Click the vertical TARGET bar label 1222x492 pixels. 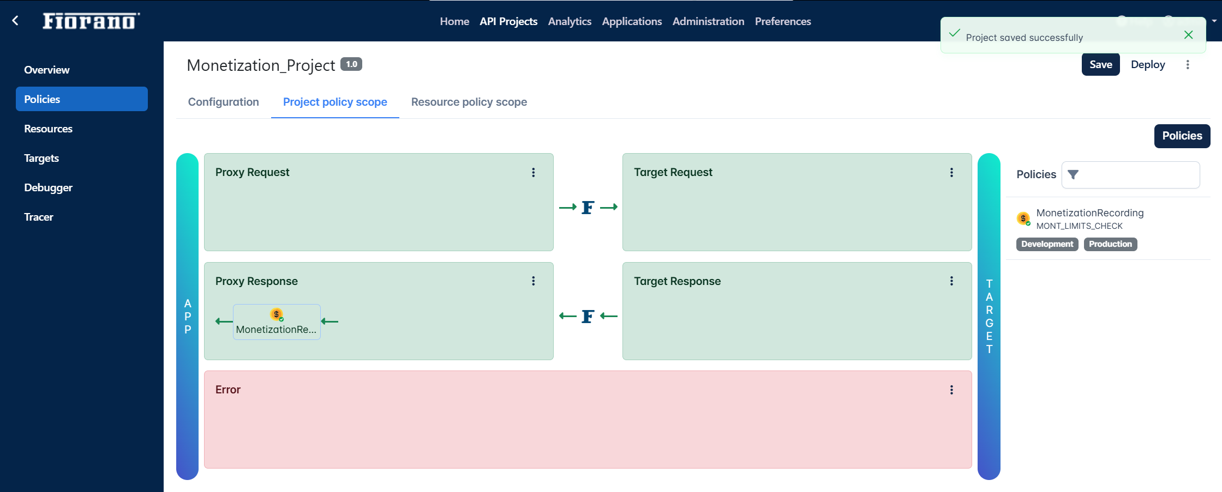tap(989, 317)
